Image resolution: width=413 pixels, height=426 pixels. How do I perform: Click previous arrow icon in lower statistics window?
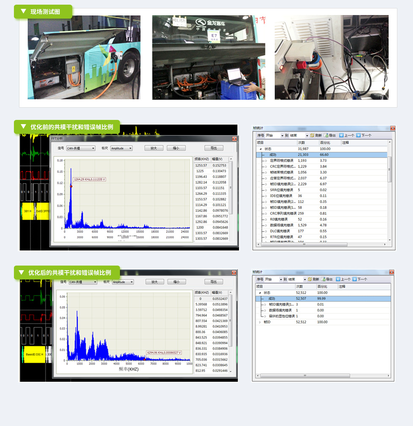click(x=337, y=279)
